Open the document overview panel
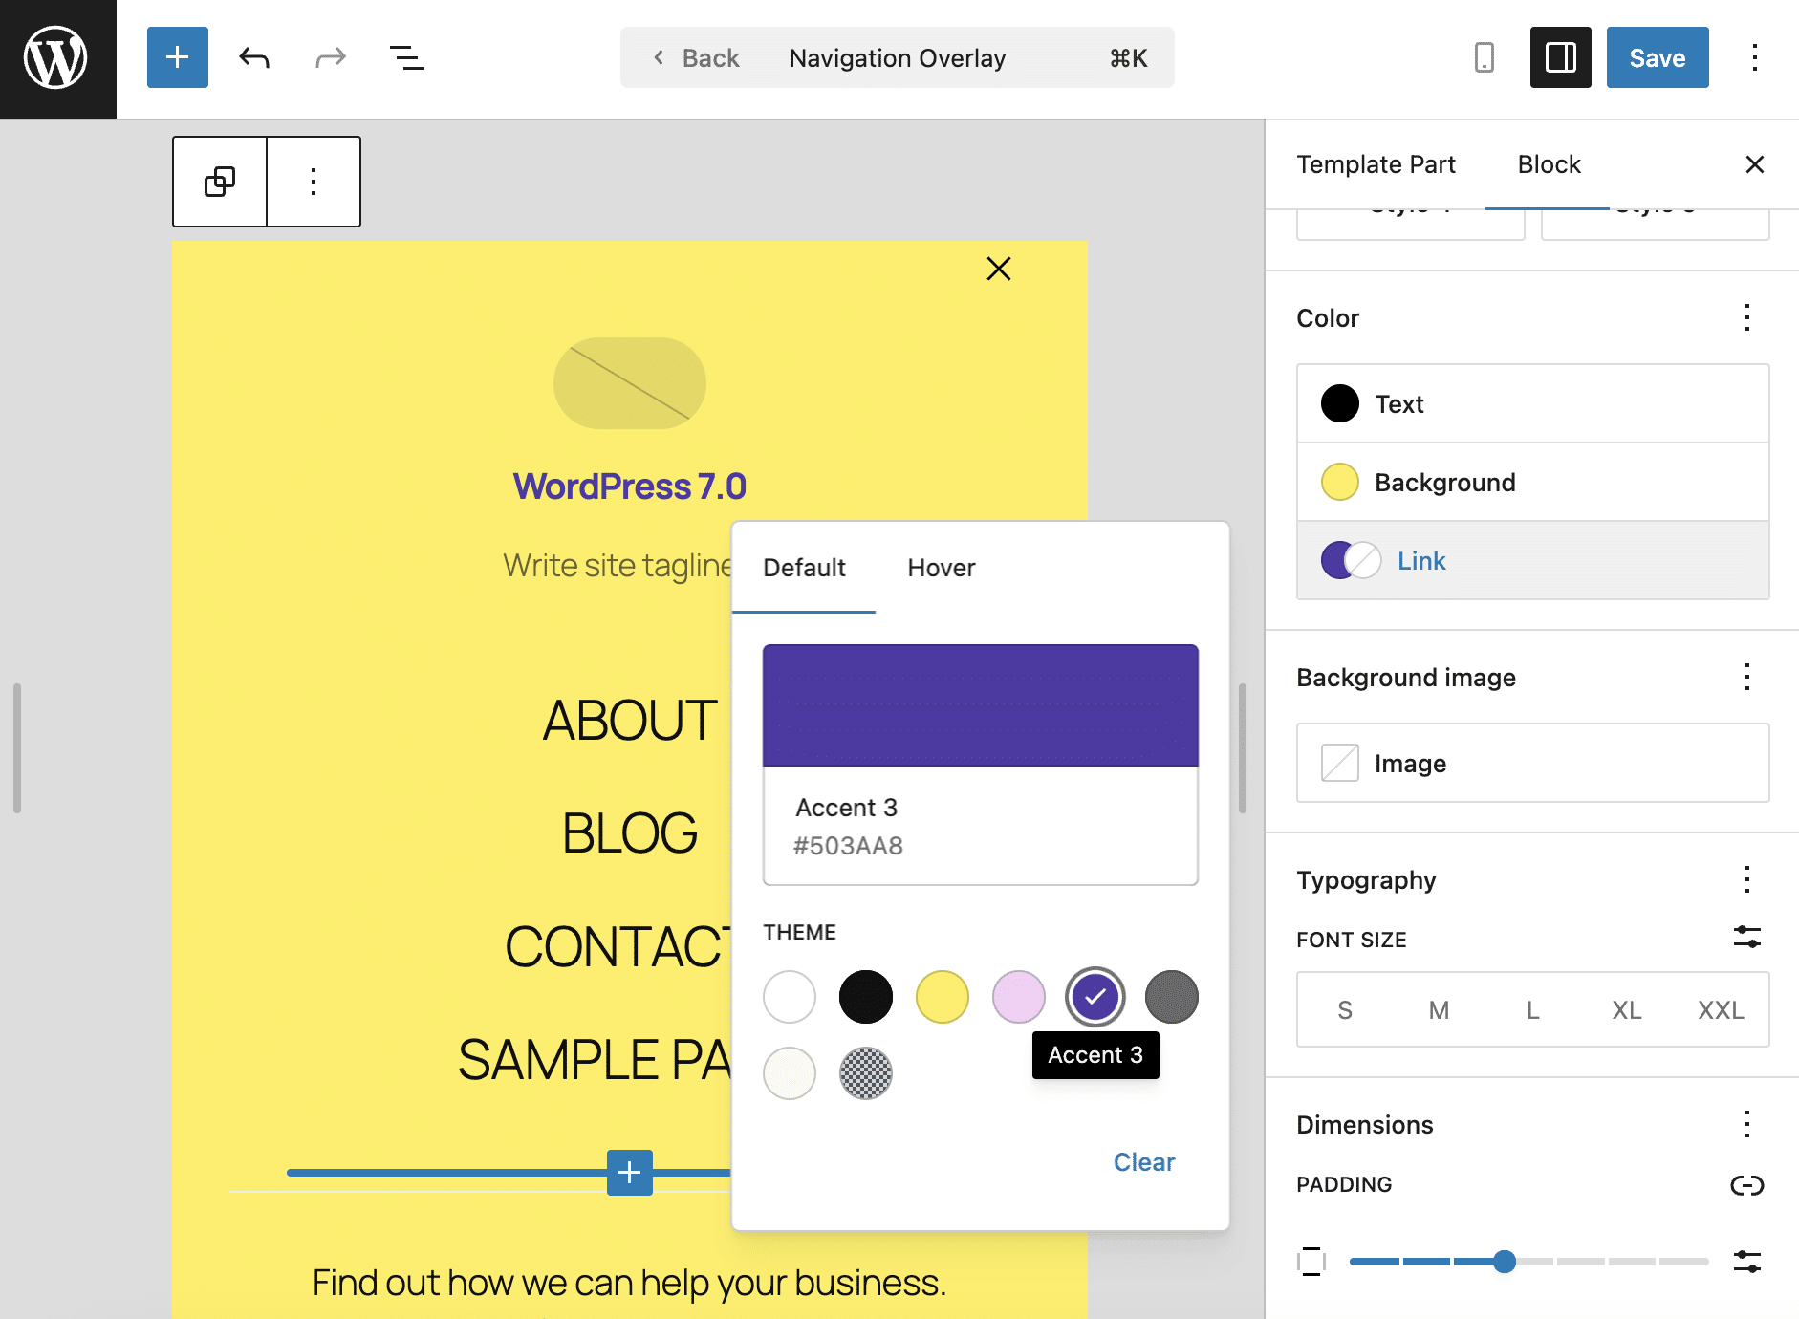Image resolution: width=1799 pixels, height=1319 pixels. [x=406, y=57]
